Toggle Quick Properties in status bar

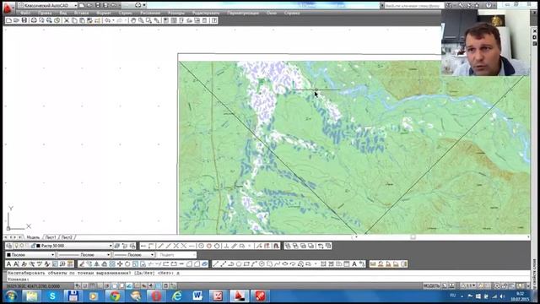(165, 285)
